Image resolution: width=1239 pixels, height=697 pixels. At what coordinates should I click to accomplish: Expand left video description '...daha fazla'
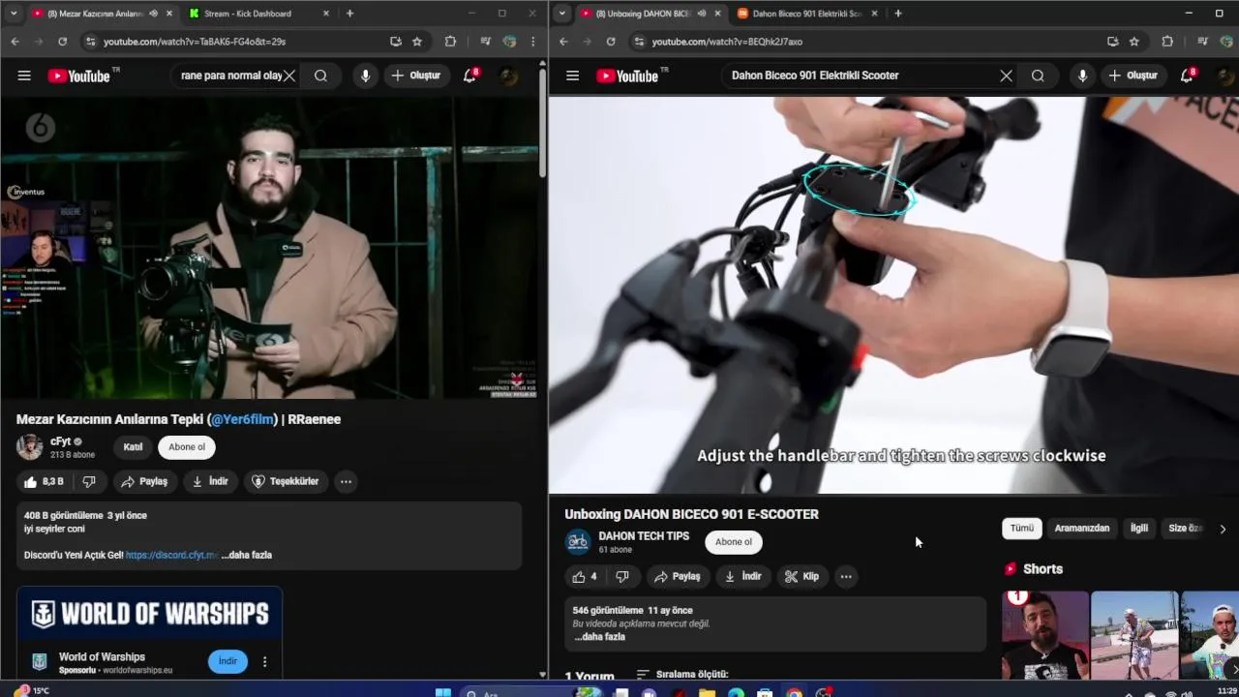(247, 555)
